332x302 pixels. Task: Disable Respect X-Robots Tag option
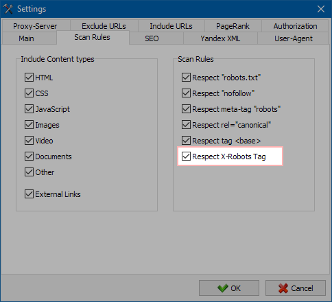click(186, 156)
